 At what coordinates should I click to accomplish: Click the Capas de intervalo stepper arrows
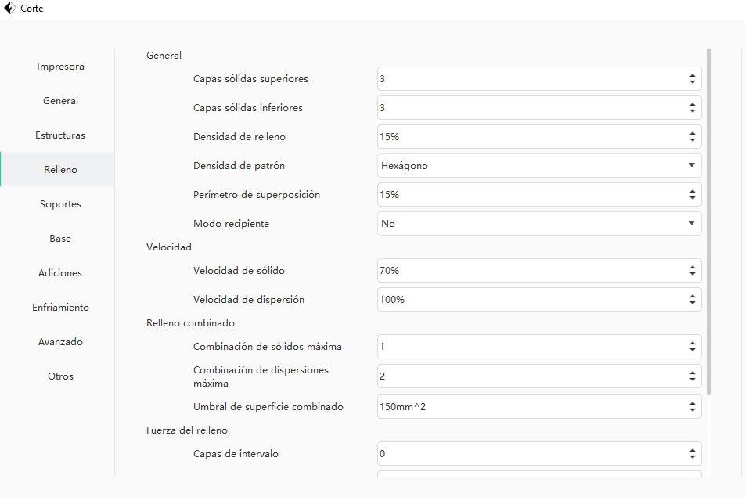click(692, 454)
